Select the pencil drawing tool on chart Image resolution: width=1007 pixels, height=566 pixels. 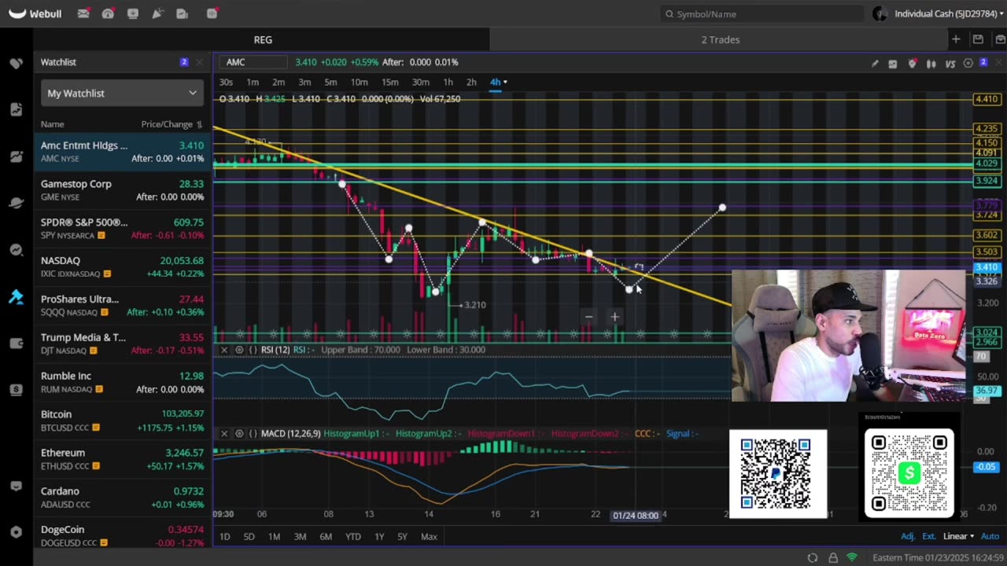click(875, 63)
